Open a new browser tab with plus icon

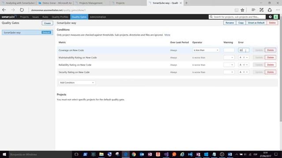[186, 3]
